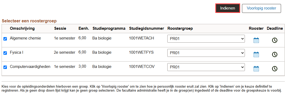The width and height of the screenshot is (285, 95).
Task: Open the roster calendar icon for Algemene chemie
Action: [x=256, y=40]
